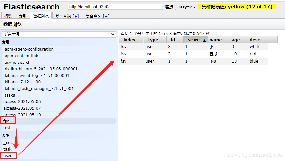Select .kibana-event-log-7.12.1-000001 index
Screen dimensions: 285x161
click(59, 76)
